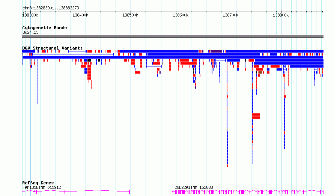Select the 8q24.23 band label
The width and height of the screenshot is (334, 196).
30,32
